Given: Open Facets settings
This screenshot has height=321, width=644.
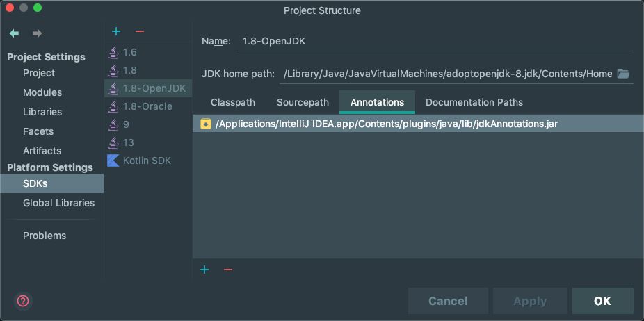Looking at the screenshot, I should pyautogui.click(x=38, y=131).
